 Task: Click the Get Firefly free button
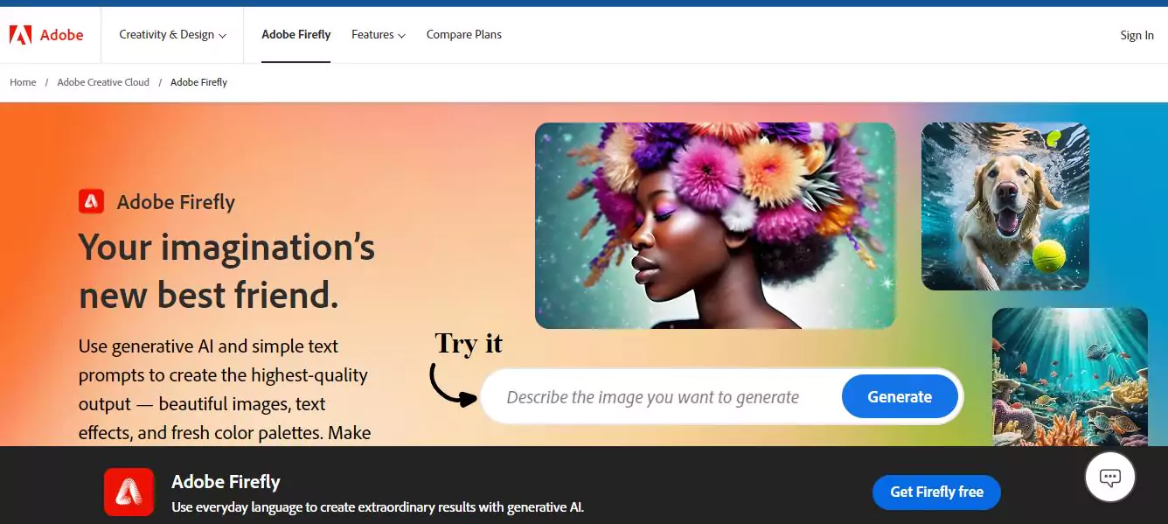pyautogui.click(x=936, y=492)
